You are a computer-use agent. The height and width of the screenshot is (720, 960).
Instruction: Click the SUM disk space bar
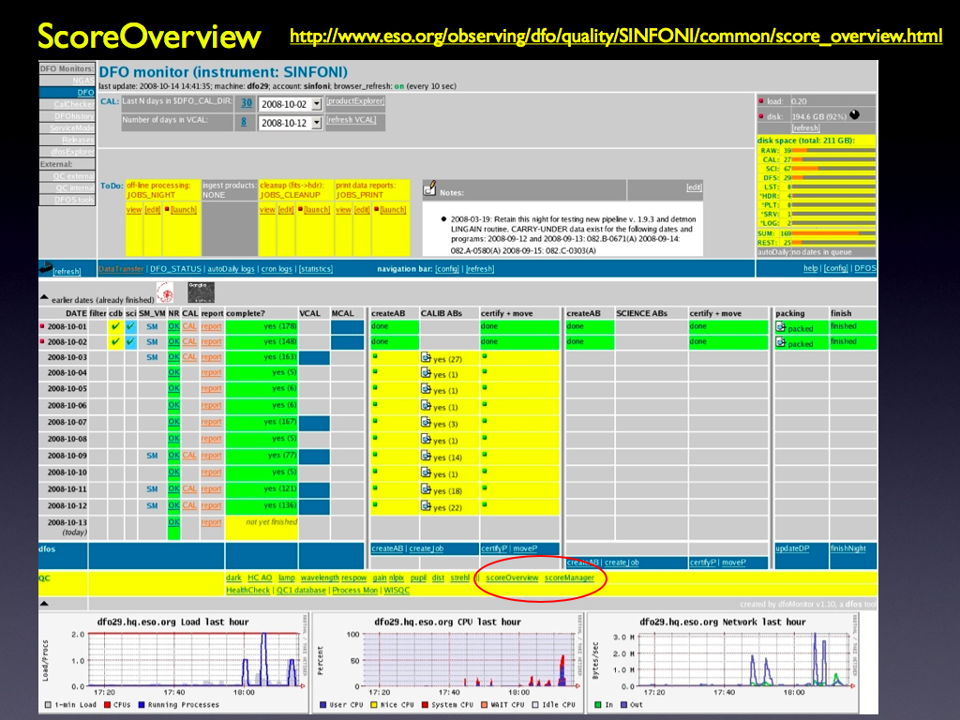[x=834, y=232]
